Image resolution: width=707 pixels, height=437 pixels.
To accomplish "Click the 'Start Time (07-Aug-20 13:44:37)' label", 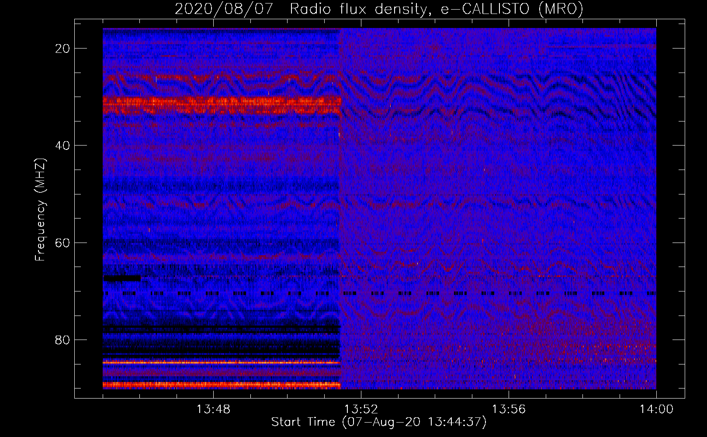I will [379, 422].
